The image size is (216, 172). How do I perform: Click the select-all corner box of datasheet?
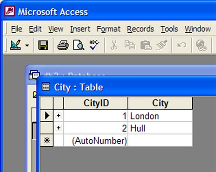[x=47, y=103]
